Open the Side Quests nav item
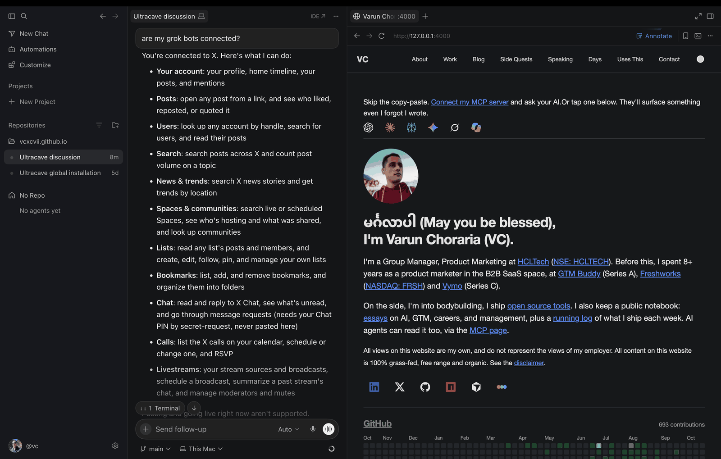Screen dimensions: 721x459 (516, 59)
